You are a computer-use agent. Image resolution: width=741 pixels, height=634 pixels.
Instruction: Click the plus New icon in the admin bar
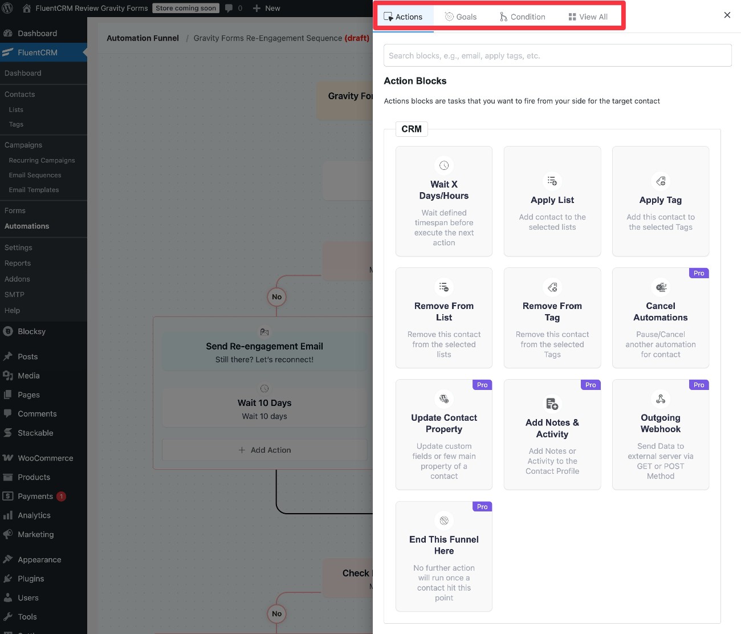pos(256,8)
